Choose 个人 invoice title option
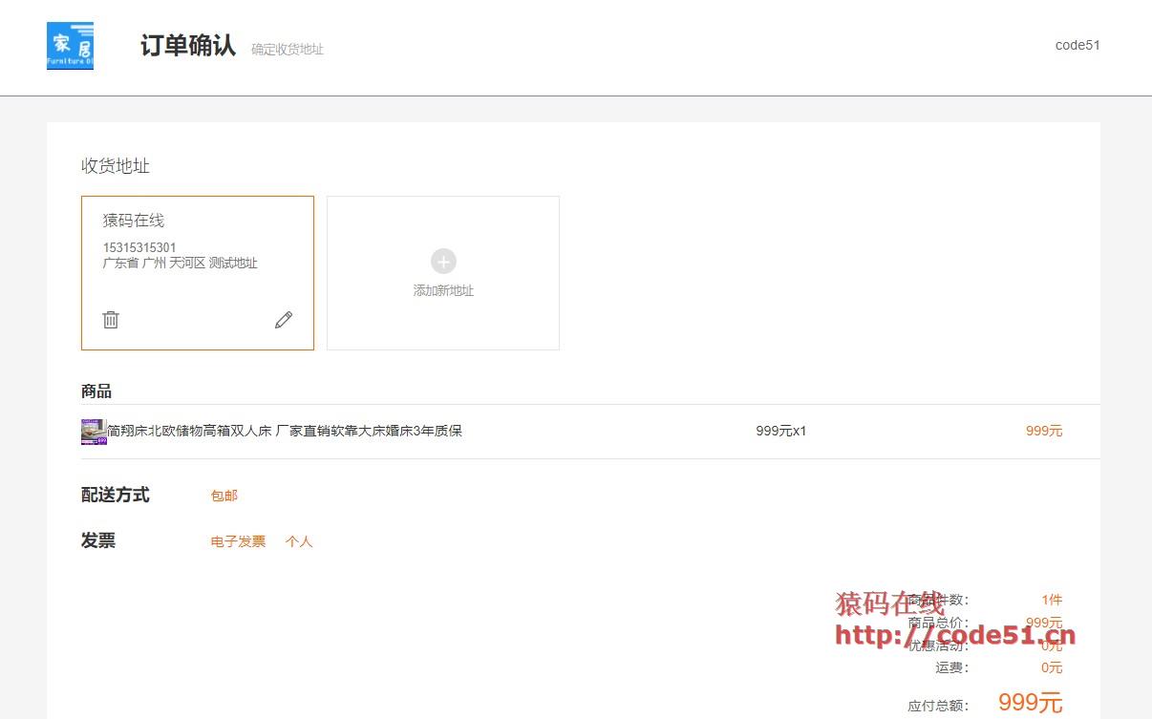 [x=299, y=541]
